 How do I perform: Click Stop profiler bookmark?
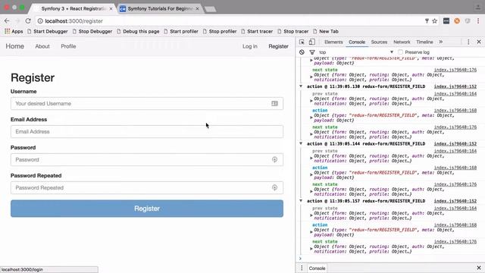click(x=220, y=31)
